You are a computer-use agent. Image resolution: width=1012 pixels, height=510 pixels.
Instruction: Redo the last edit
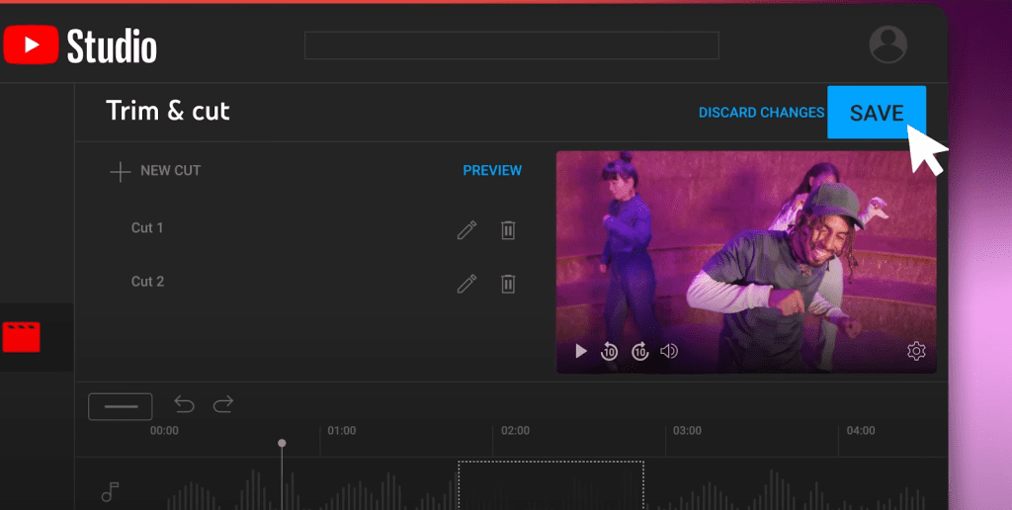223,404
